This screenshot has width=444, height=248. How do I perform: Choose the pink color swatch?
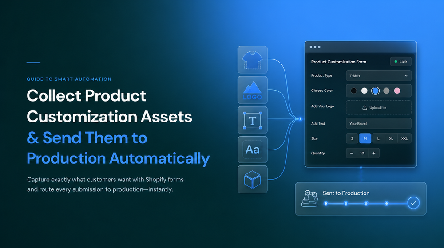(x=397, y=91)
